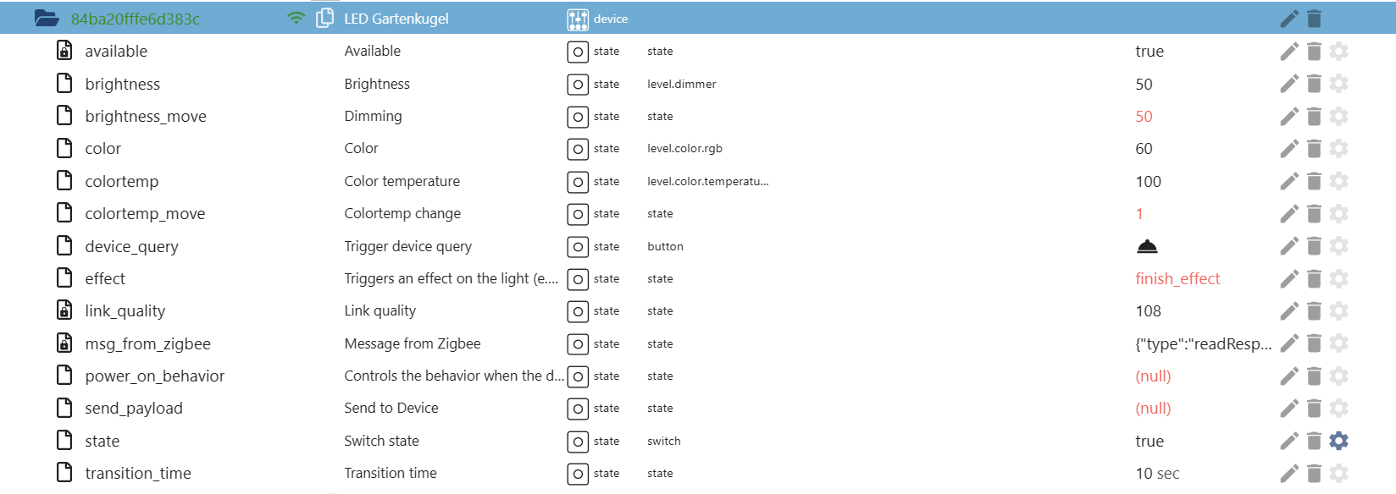Open the gear settings for the color row
The width and height of the screenshot is (1396, 494).
(1338, 149)
